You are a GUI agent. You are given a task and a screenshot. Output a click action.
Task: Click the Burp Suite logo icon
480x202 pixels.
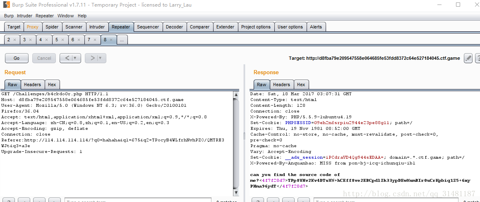(7, 5)
